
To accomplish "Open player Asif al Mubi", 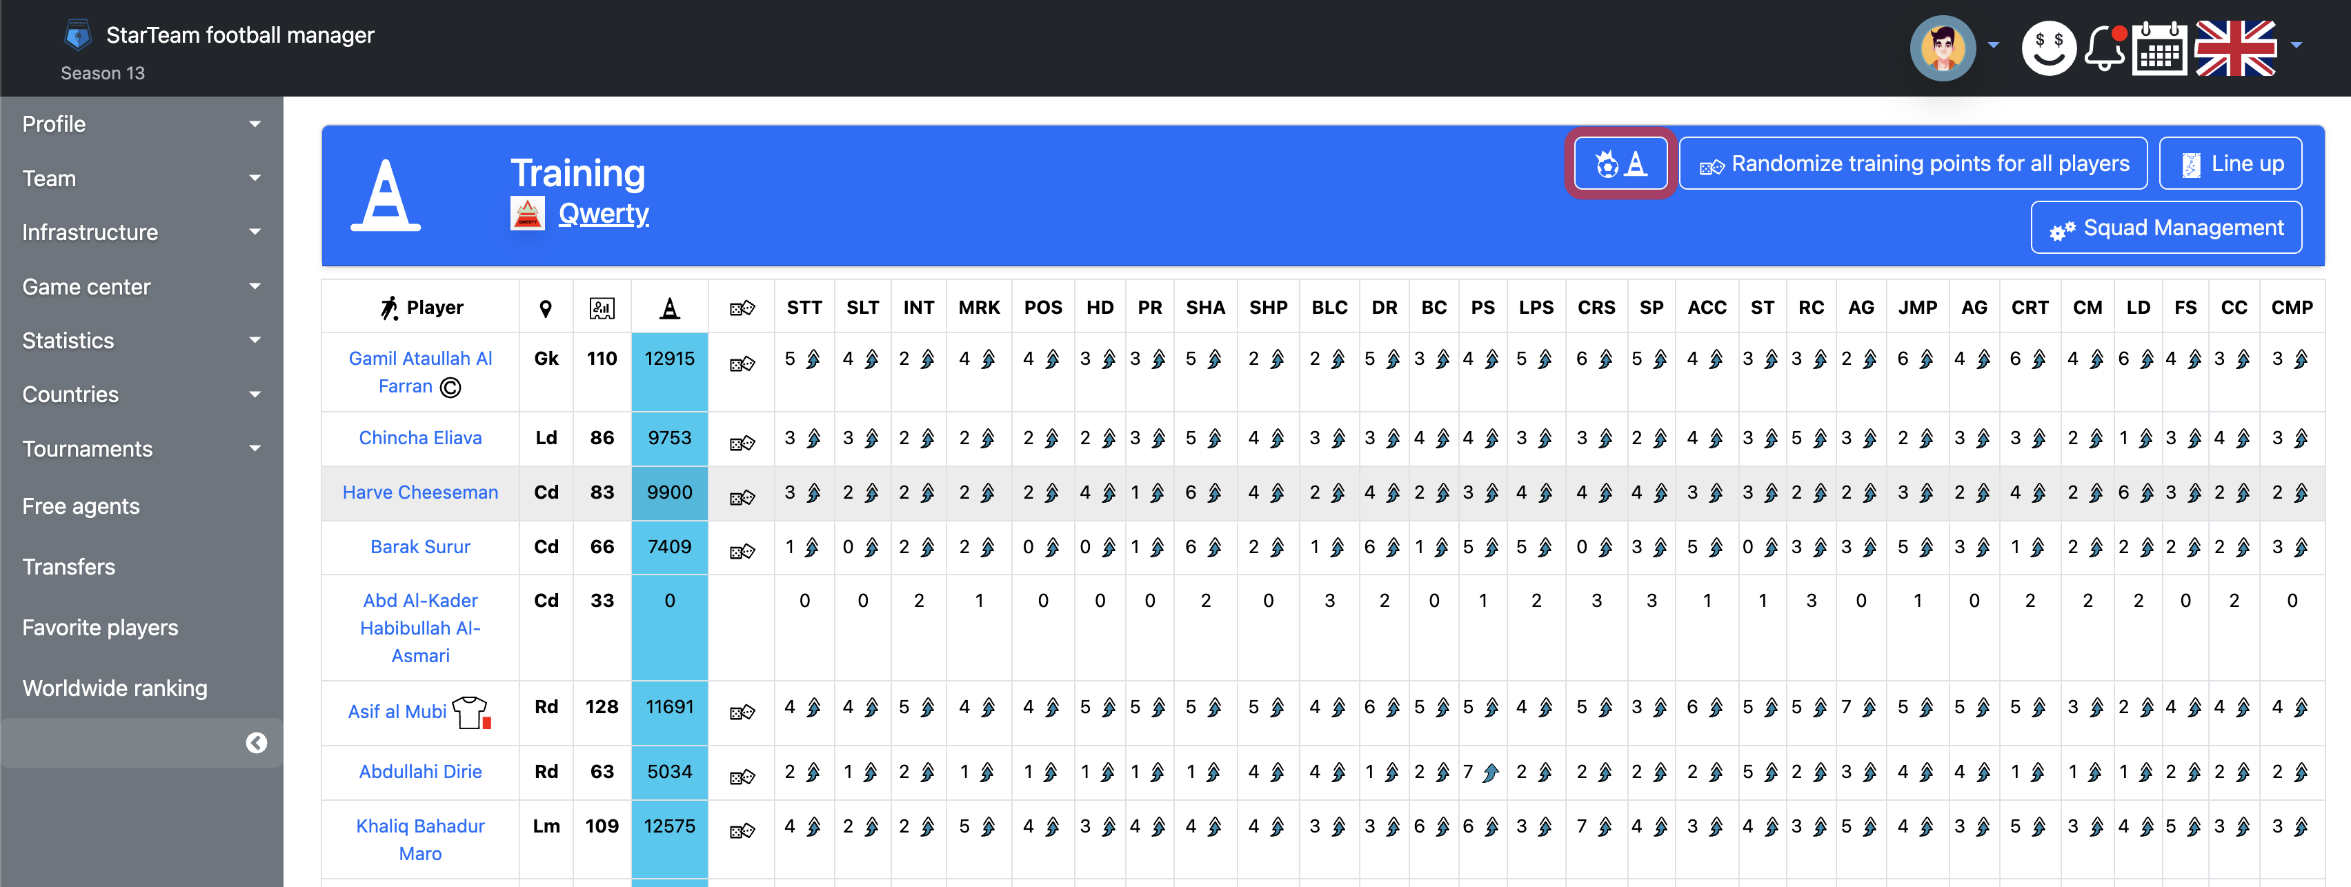I will [x=397, y=712].
